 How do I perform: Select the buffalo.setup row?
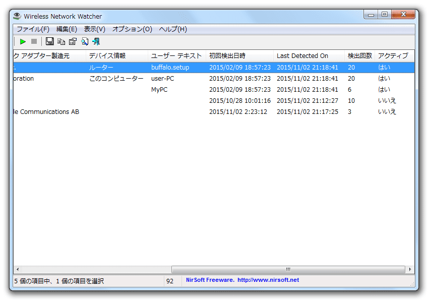[x=214, y=68]
